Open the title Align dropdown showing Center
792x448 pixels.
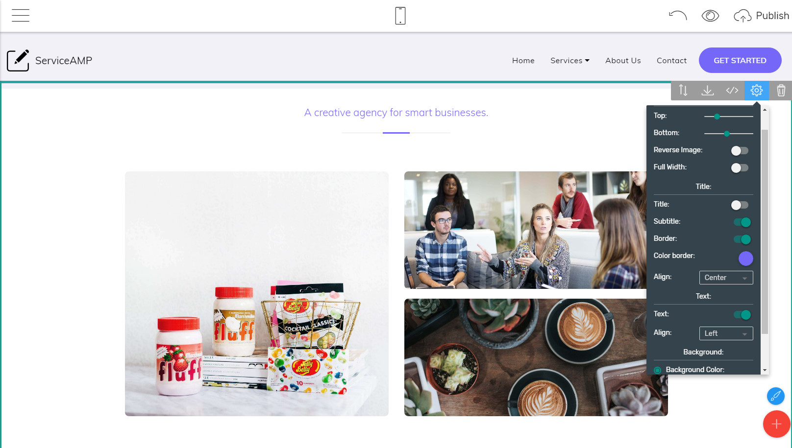pyautogui.click(x=726, y=278)
